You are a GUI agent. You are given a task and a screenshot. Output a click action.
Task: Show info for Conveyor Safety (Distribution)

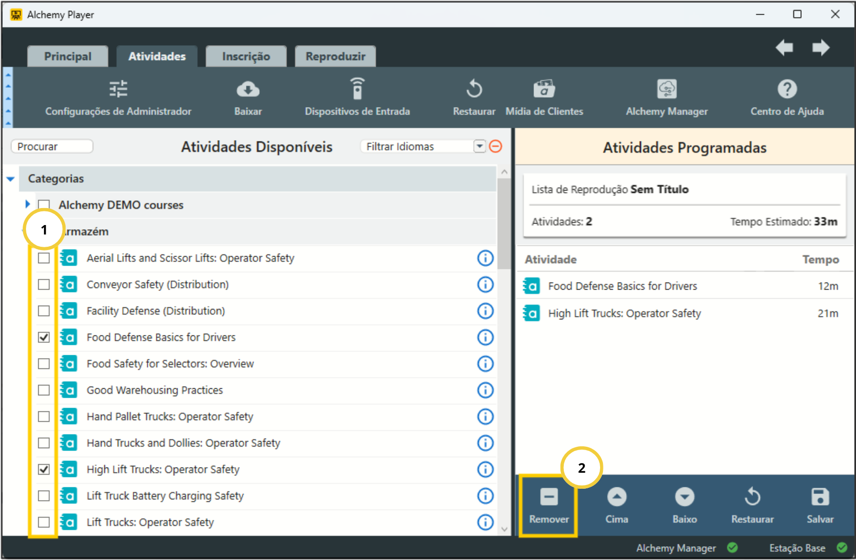[485, 284]
